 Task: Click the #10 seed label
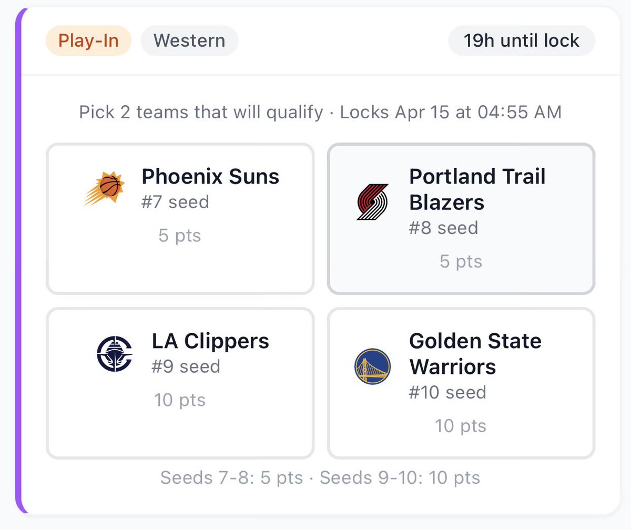(447, 392)
